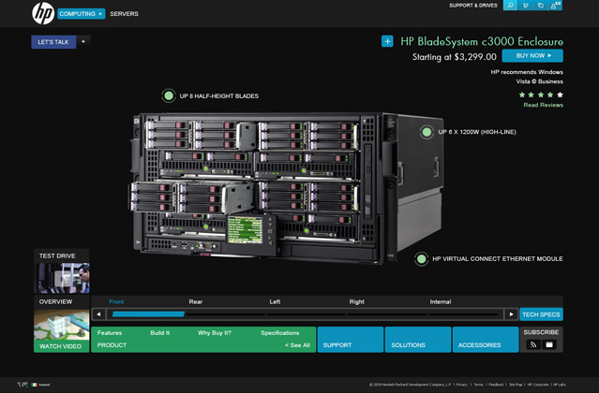The height and width of the screenshot is (393, 599).
Task: Click the hotspot for 8 half-height blades
Action: pyautogui.click(x=169, y=95)
